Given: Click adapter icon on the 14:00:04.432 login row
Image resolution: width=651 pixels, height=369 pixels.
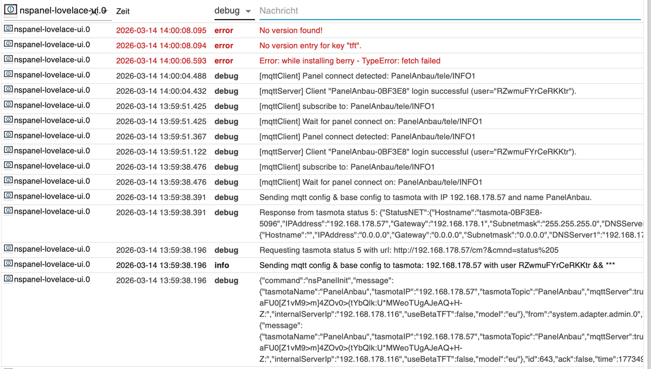Looking at the screenshot, I should [8, 91].
